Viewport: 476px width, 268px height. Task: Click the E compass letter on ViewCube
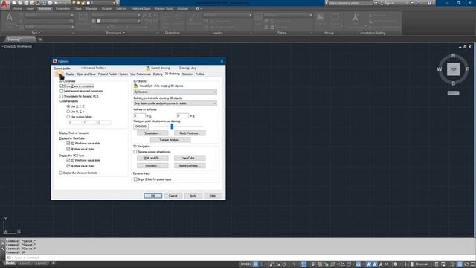tap(467, 69)
